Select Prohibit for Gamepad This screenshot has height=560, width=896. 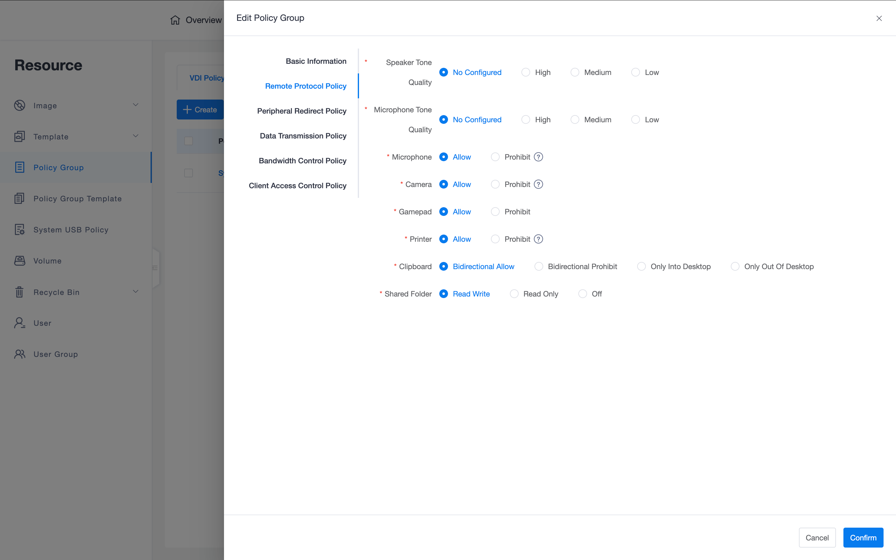[x=495, y=212]
